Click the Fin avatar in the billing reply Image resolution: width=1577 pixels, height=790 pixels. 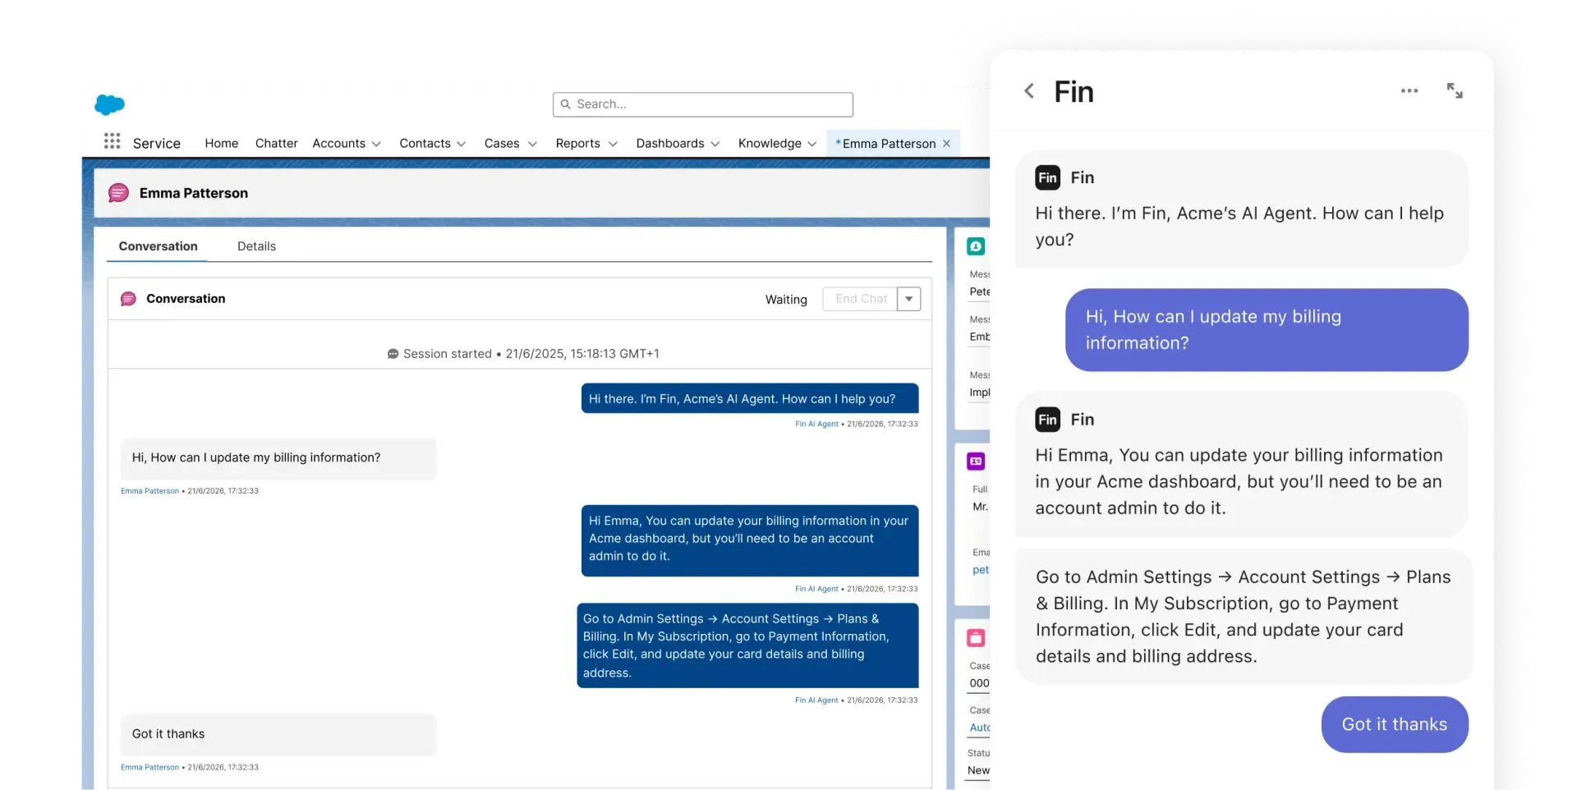pyautogui.click(x=1048, y=420)
